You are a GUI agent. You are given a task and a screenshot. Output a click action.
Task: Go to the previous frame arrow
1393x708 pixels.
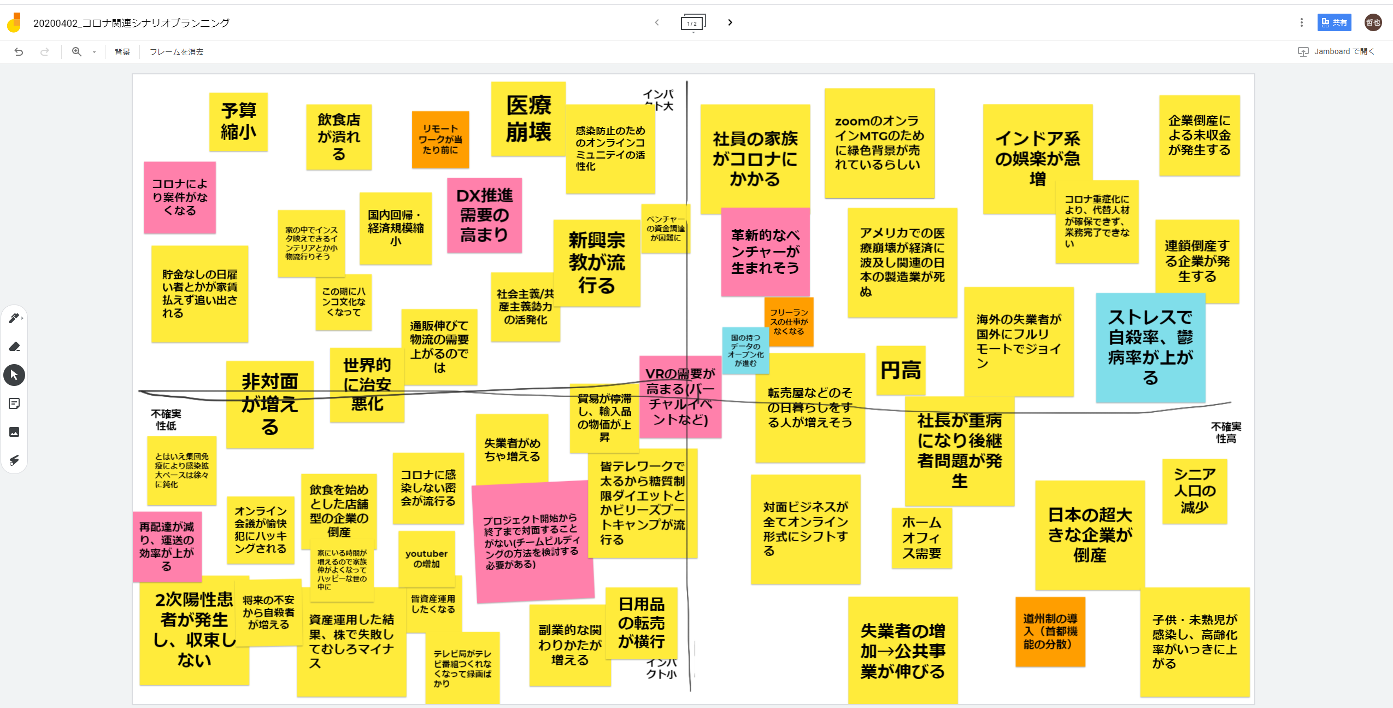[657, 22]
